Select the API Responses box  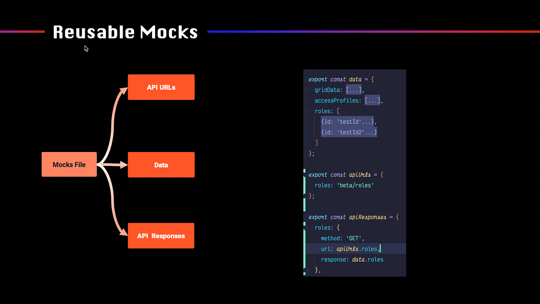click(x=161, y=236)
